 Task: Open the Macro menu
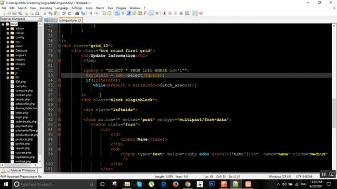(100, 8)
